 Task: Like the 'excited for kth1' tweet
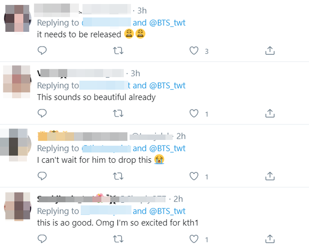[194, 239]
